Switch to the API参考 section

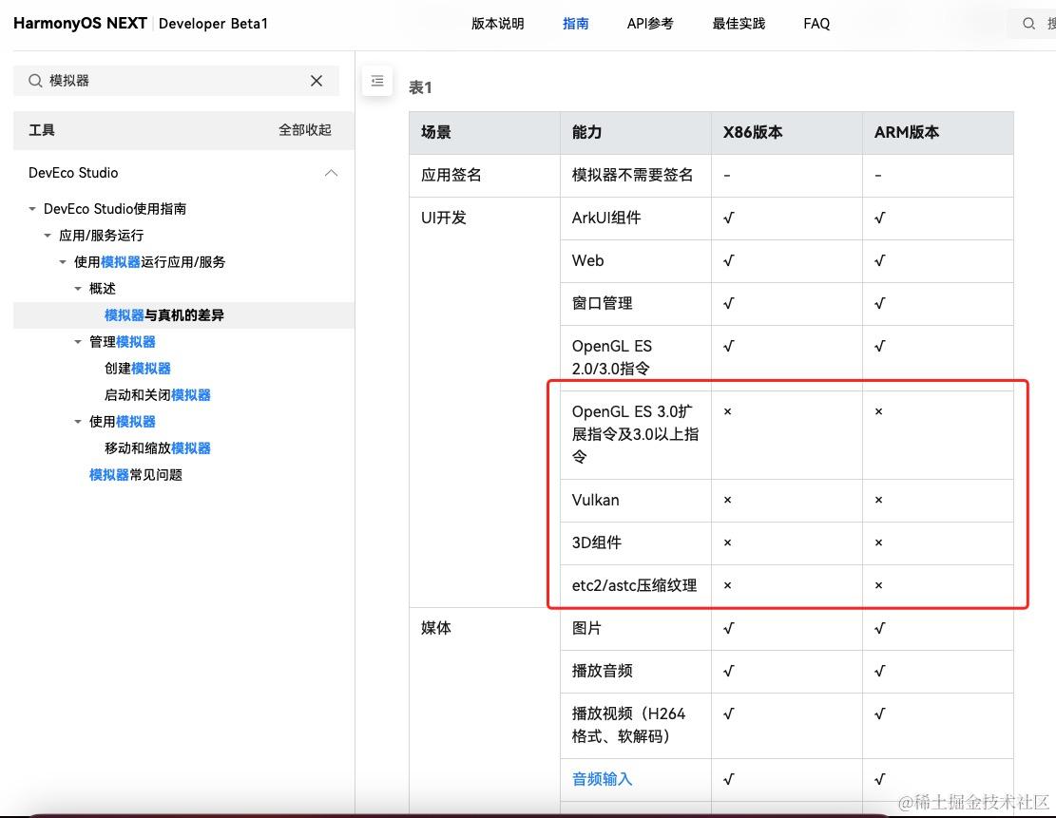coord(650,23)
